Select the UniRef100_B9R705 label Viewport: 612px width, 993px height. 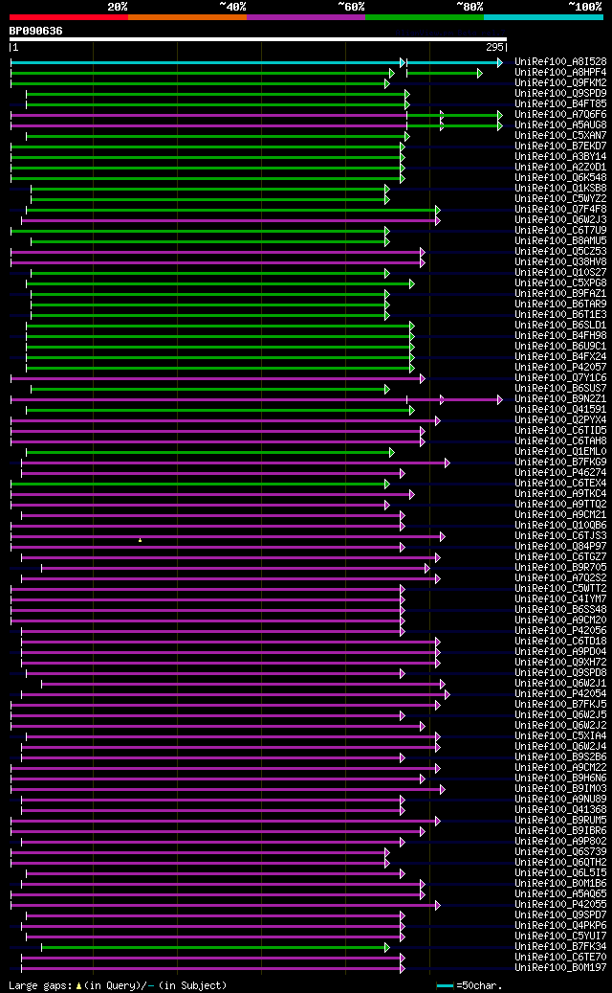pos(560,568)
